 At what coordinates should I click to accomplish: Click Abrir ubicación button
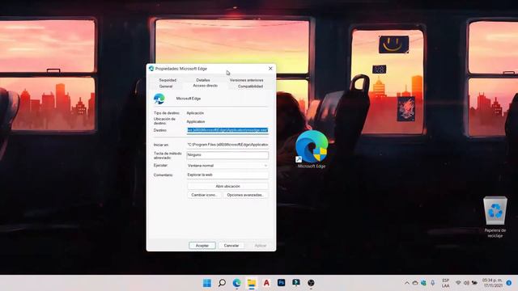click(x=227, y=187)
